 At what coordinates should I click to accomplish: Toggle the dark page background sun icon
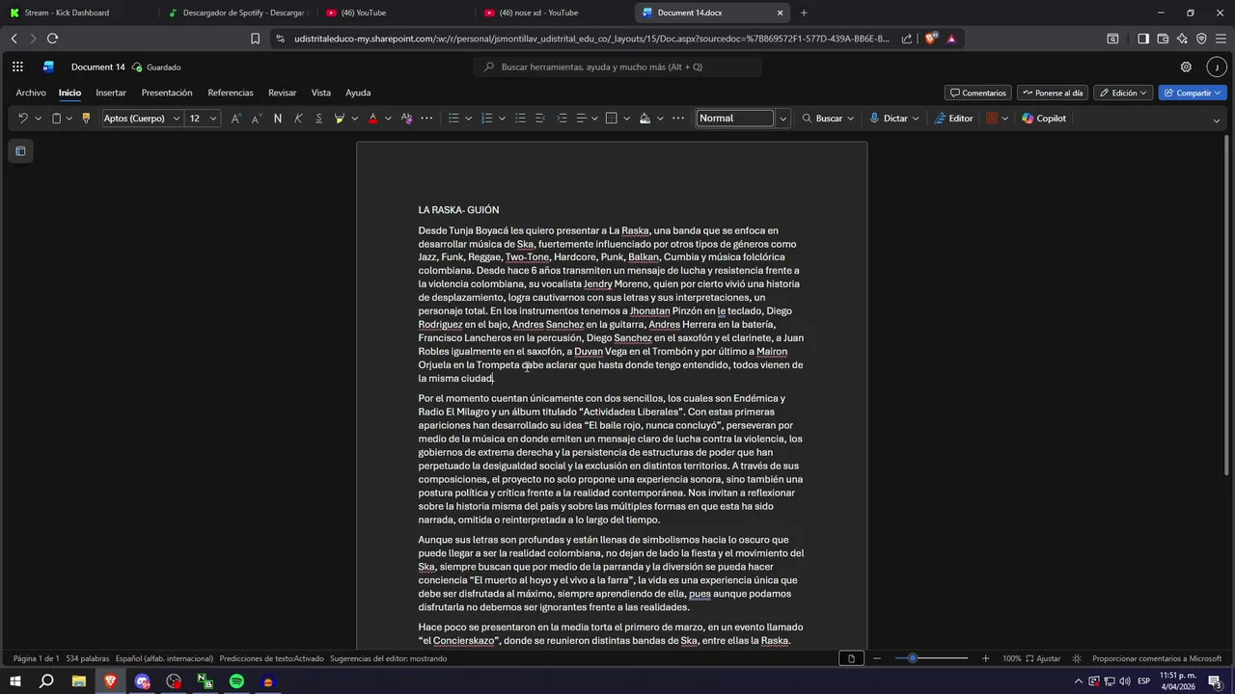[x=1077, y=658]
